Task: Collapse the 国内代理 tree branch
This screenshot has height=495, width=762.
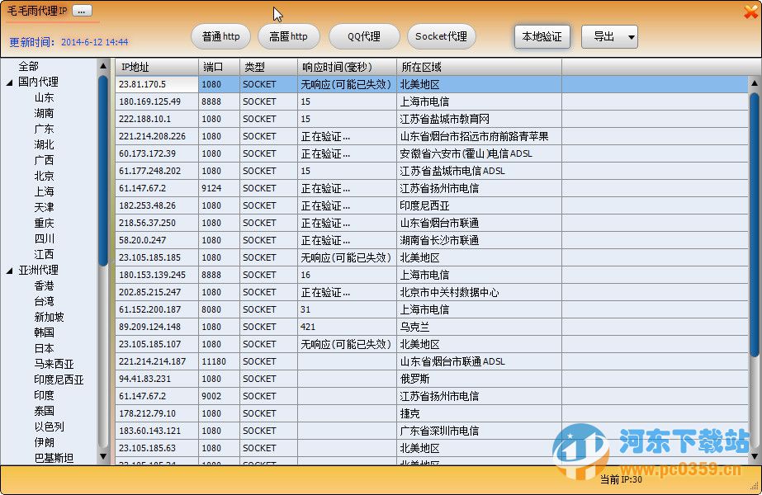Action: [x=10, y=82]
